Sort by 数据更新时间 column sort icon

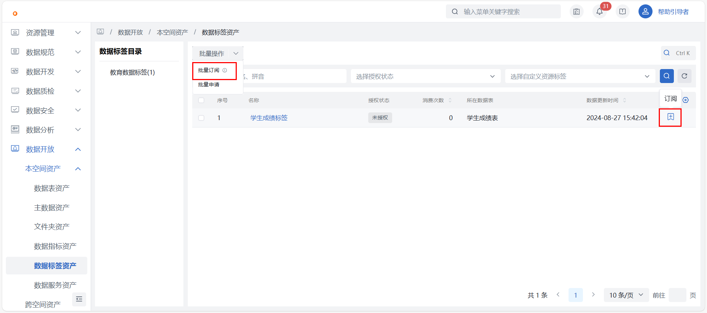pos(625,100)
